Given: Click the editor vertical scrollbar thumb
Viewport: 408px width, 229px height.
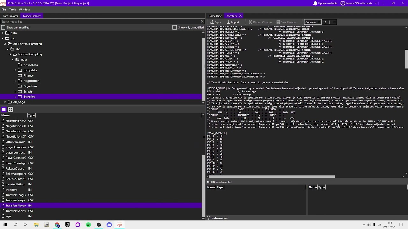Looking at the screenshot, I should (406, 59).
